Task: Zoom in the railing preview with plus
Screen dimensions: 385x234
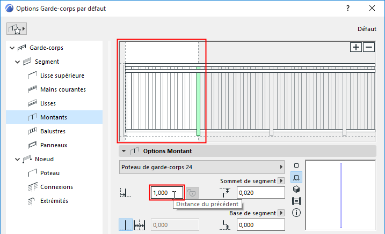Action: coord(356,47)
